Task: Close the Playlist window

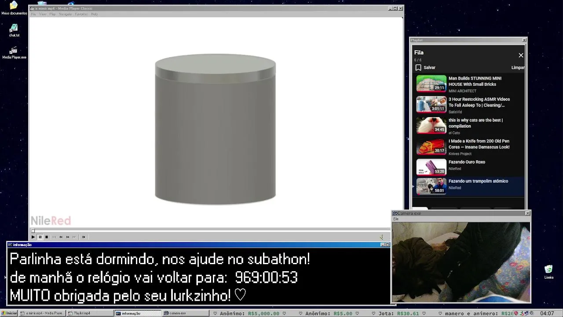Action: click(x=524, y=40)
